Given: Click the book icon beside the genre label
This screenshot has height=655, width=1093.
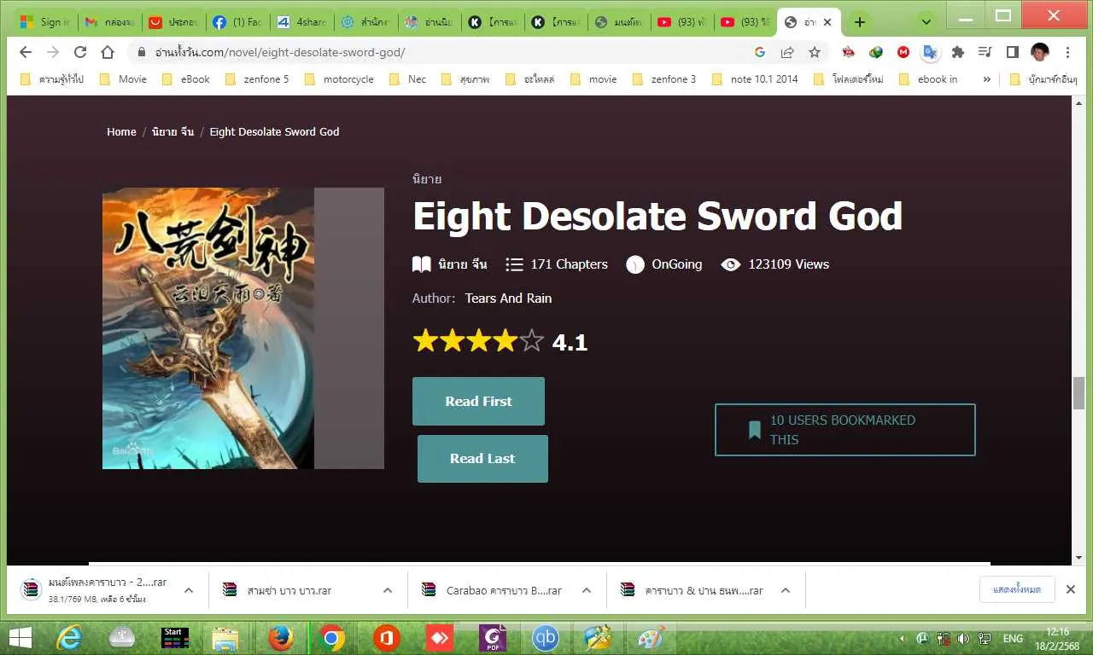Looking at the screenshot, I should pyautogui.click(x=421, y=264).
